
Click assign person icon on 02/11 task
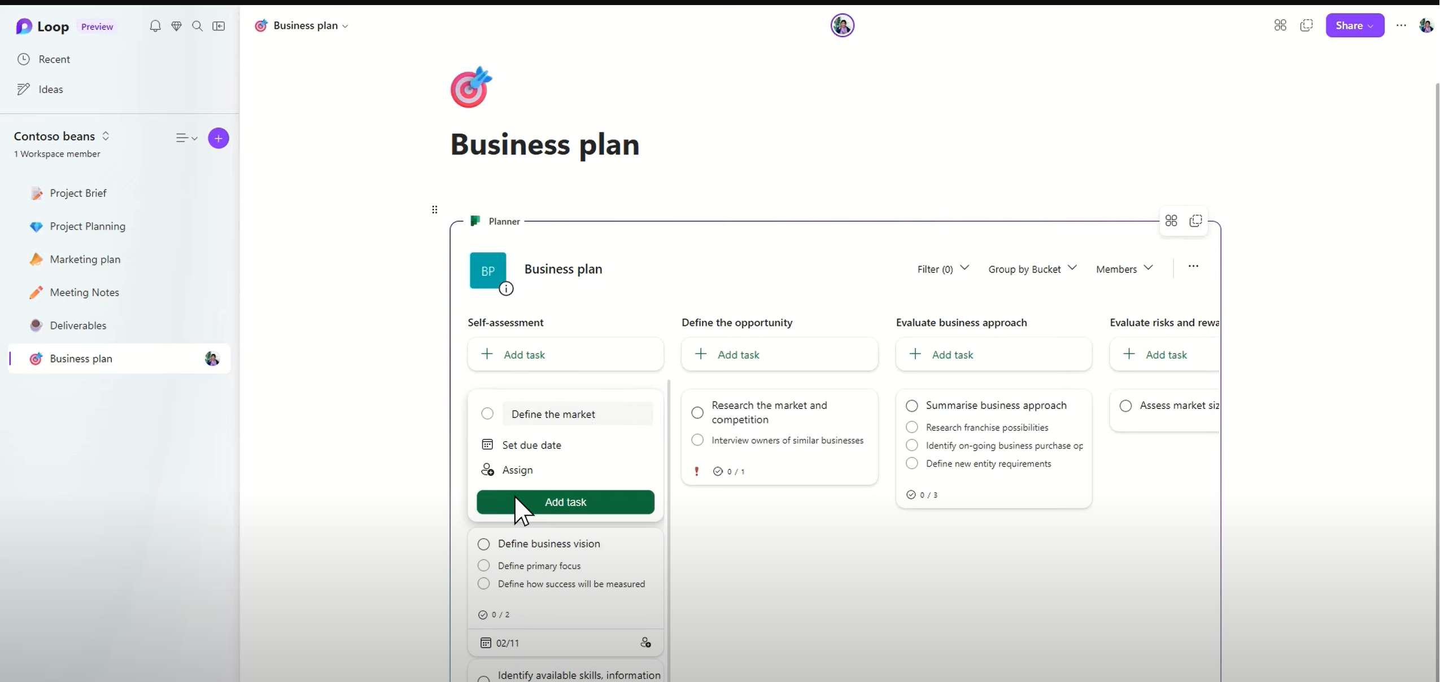645,643
